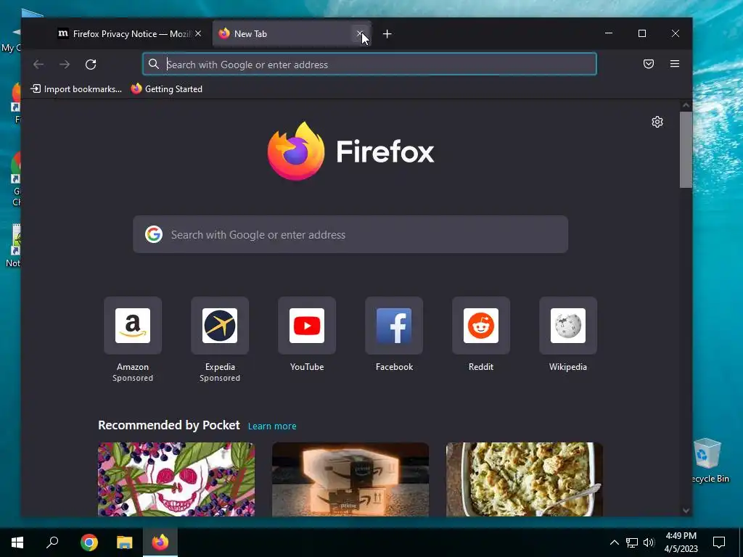Click Import bookmarks in bookmarks bar

pyautogui.click(x=76, y=89)
